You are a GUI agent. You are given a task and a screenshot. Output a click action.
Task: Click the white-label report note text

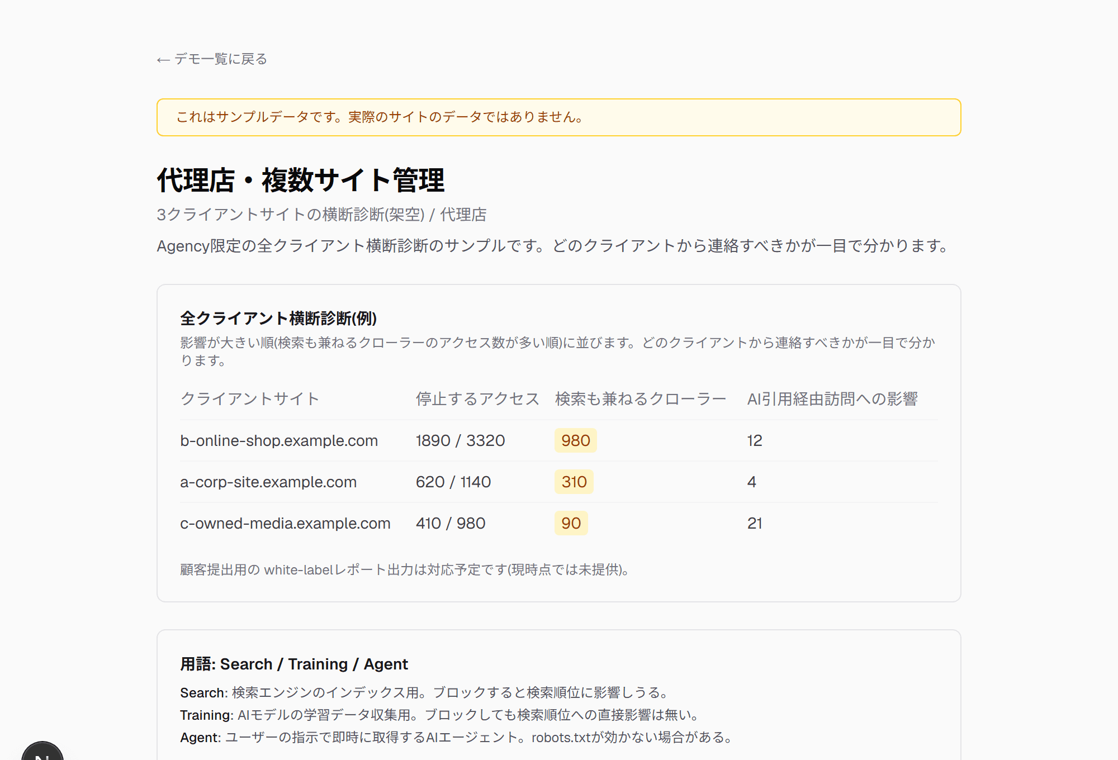point(406,570)
